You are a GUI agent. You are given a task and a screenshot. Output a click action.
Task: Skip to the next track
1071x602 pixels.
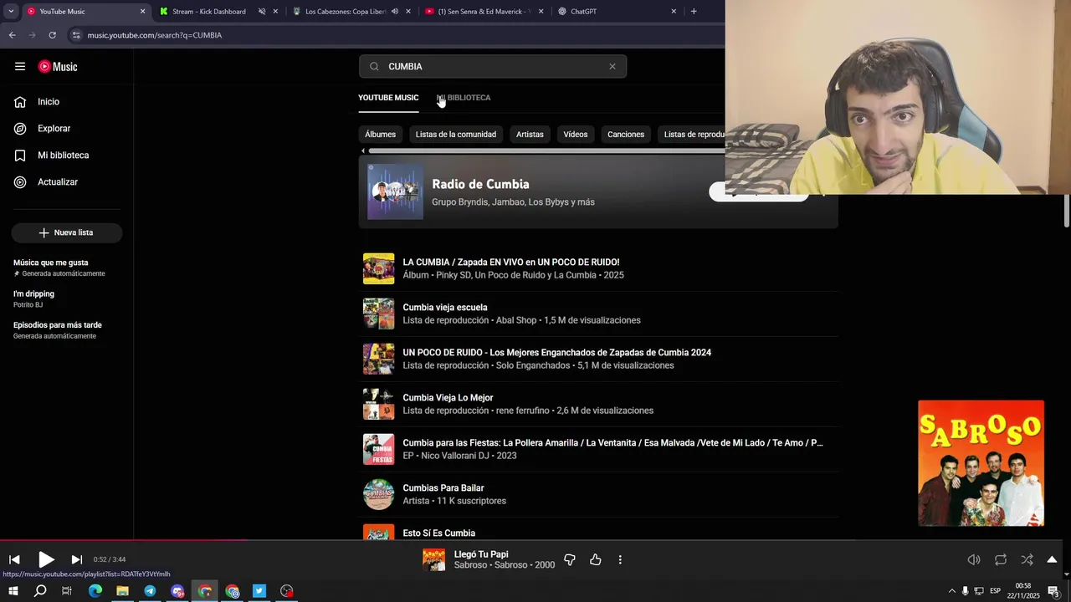pyautogui.click(x=76, y=560)
